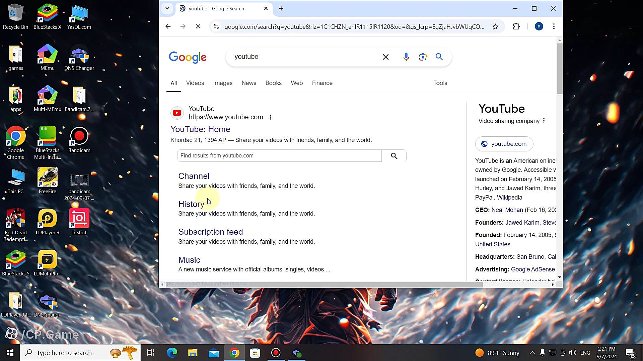
Task: Switch to the Books tab
Action: pyautogui.click(x=273, y=83)
